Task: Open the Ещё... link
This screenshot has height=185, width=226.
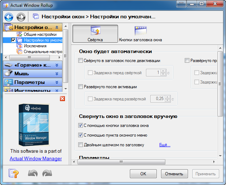Action: pos(165,145)
